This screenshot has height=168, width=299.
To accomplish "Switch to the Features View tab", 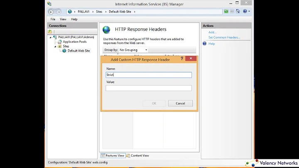I will [x=113, y=156].
